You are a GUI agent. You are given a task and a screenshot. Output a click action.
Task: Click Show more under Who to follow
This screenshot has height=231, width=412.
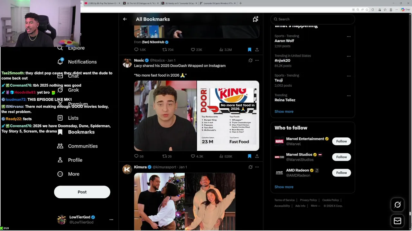(284, 187)
